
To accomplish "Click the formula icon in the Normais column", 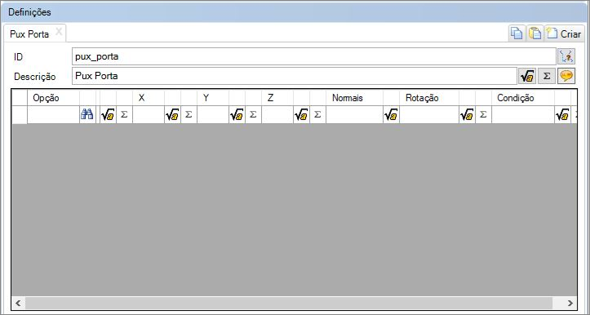I will click(392, 115).
